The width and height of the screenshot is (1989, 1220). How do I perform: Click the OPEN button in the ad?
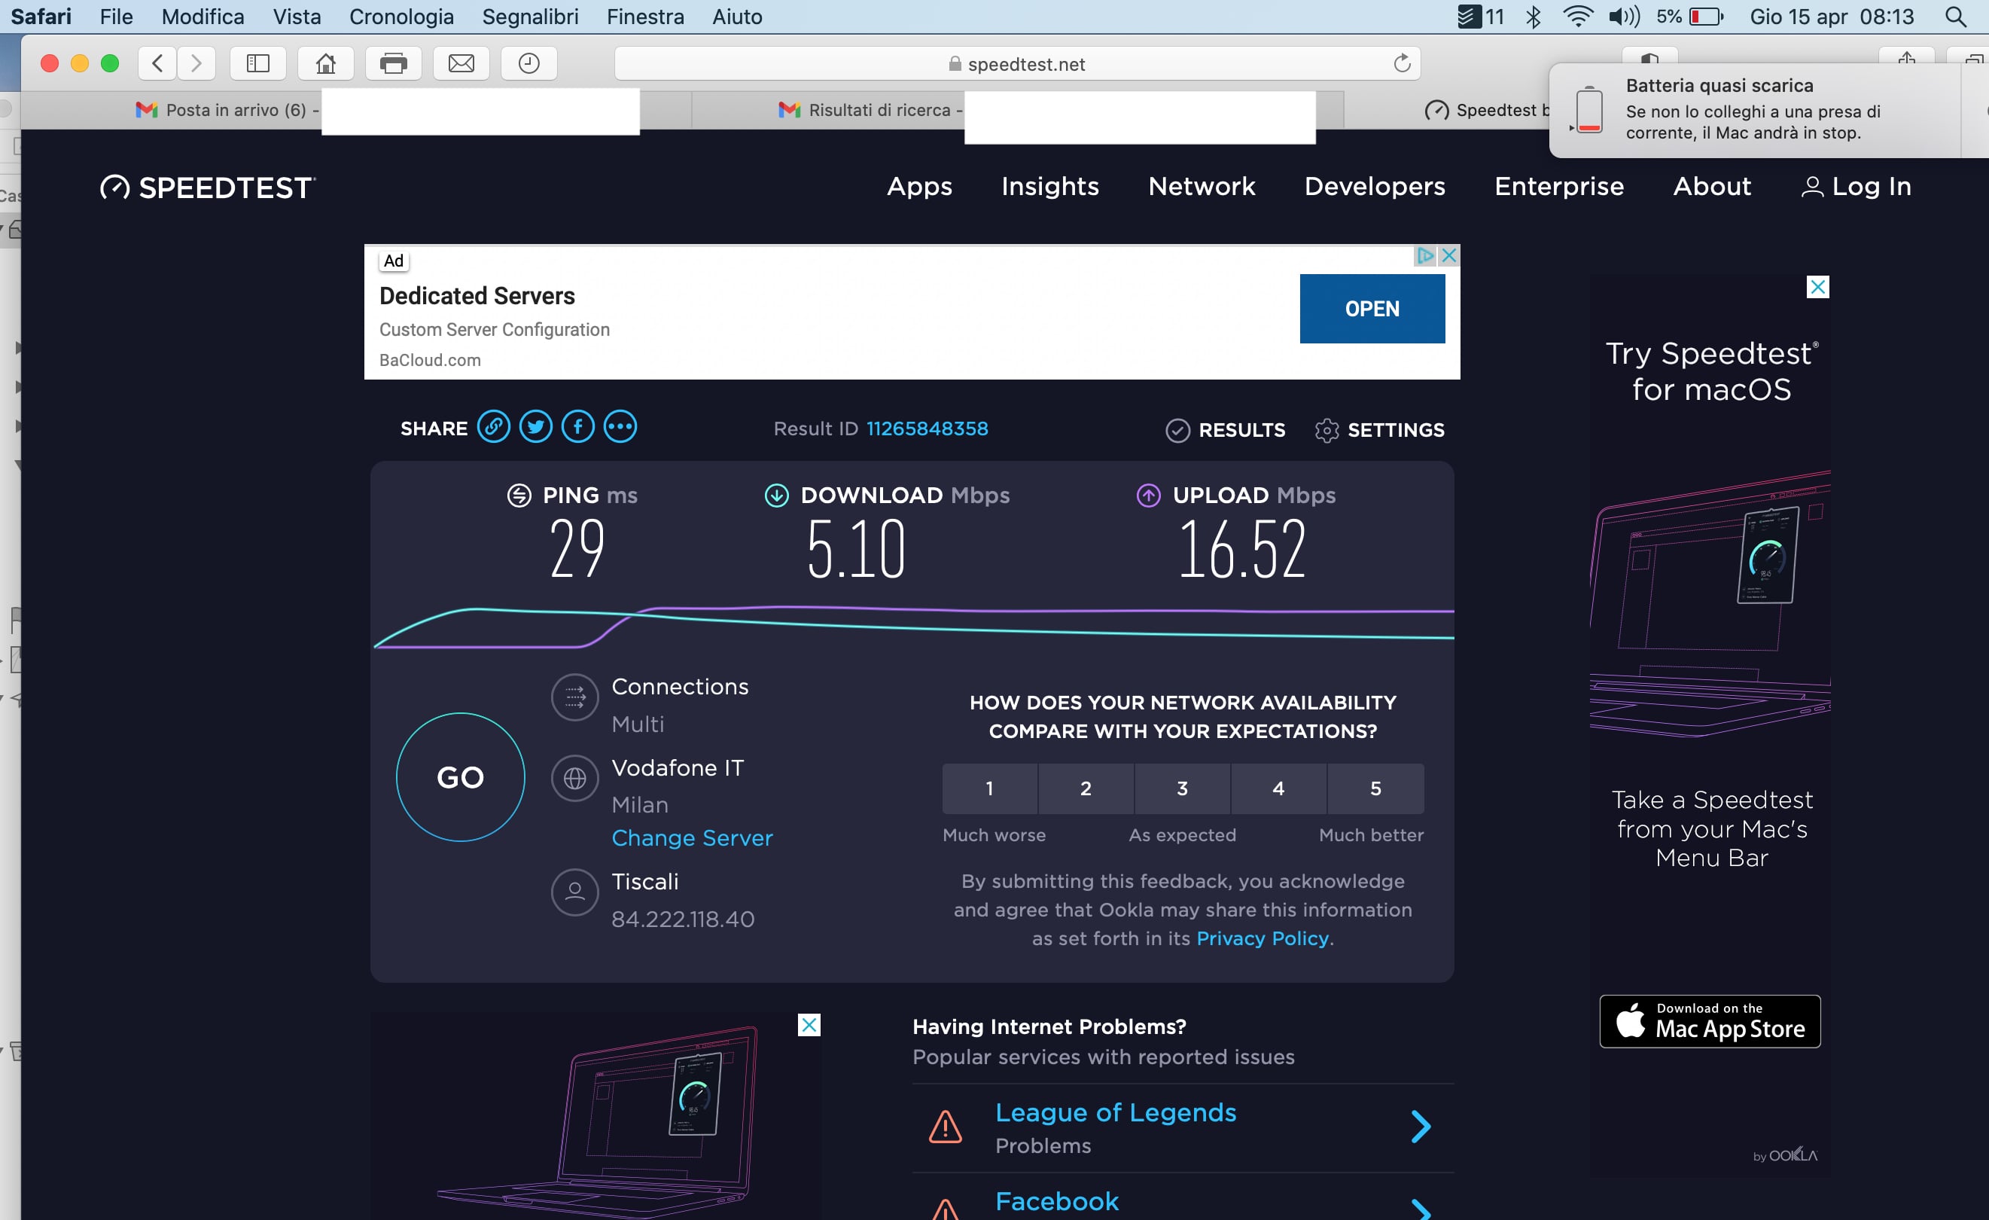pyautogui.click(x=1372, y=309)
